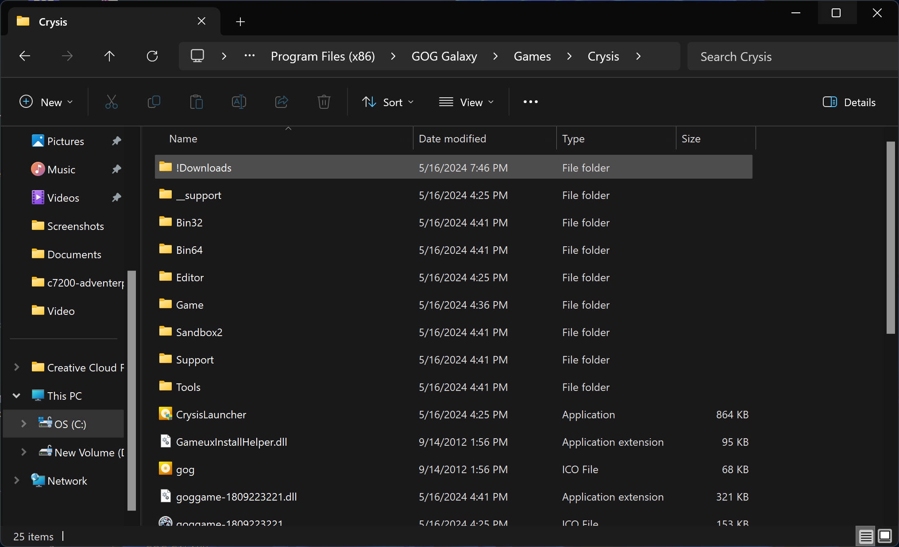Click the Cut scissors icon
The width and height of the screenshot is (899, 547).
pos(112,102)
